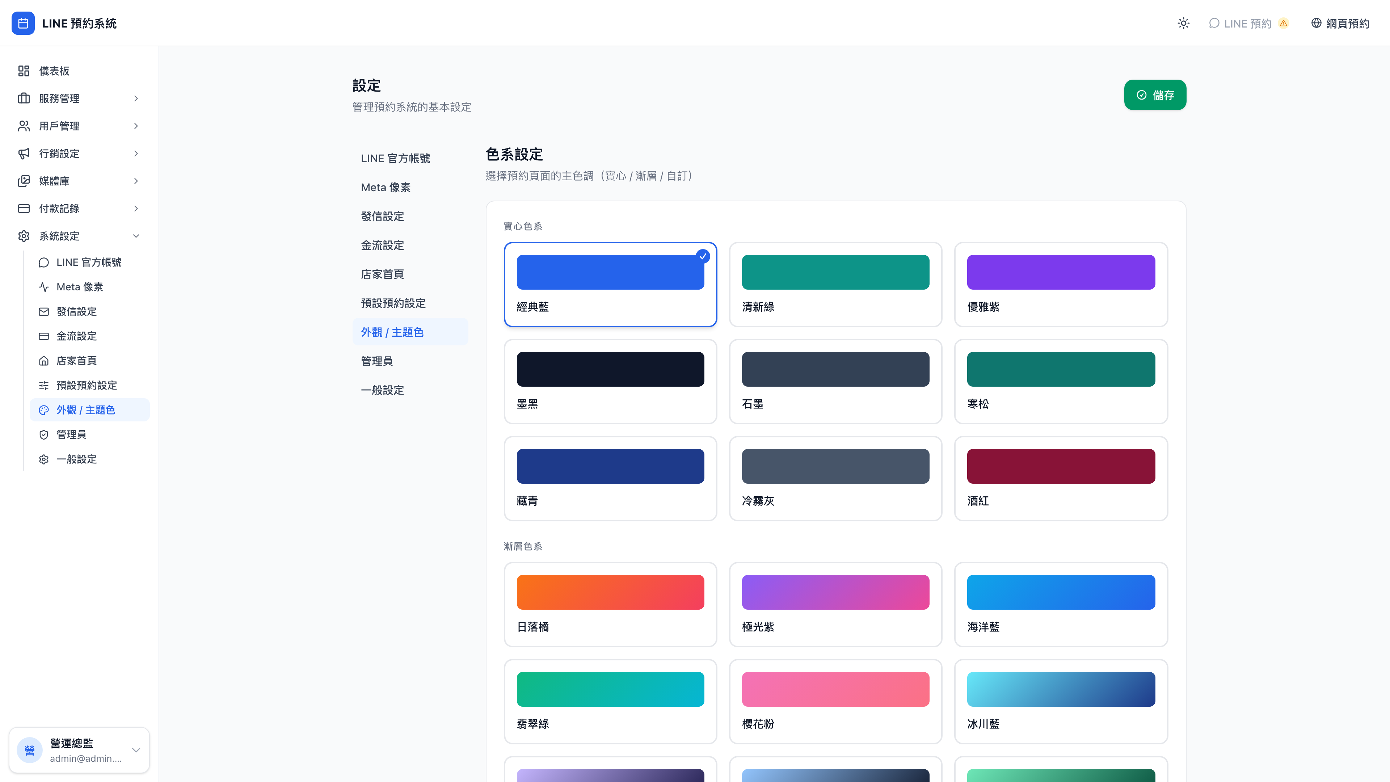
Task: Switch to the Meta 像素 settings tab
Action: click(x=410, y=187)
